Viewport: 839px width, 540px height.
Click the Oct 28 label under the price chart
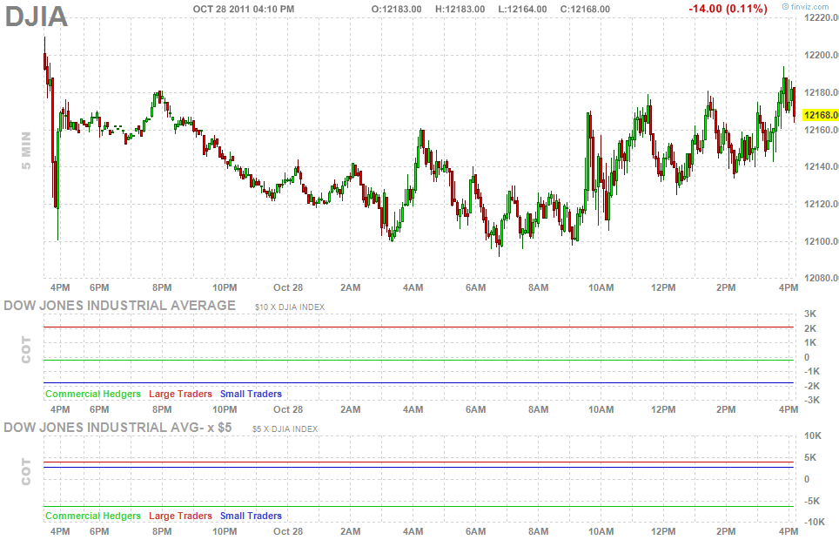point(288,287)
